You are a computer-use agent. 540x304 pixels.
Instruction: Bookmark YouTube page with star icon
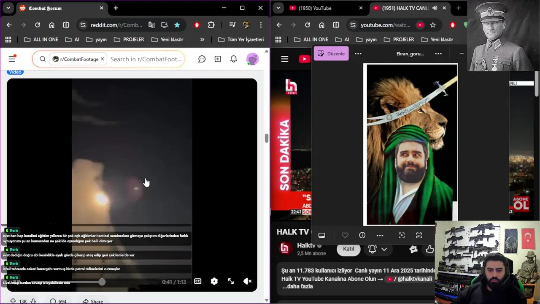coord(433,25)
